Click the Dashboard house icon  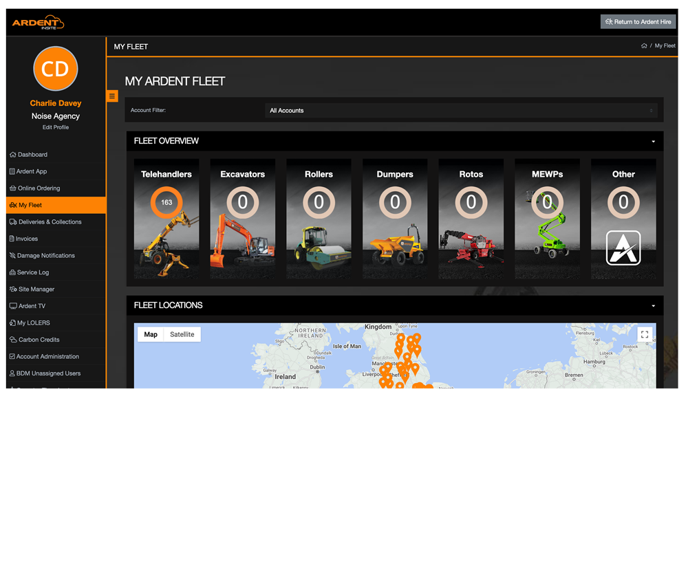(x=12, y=155)
